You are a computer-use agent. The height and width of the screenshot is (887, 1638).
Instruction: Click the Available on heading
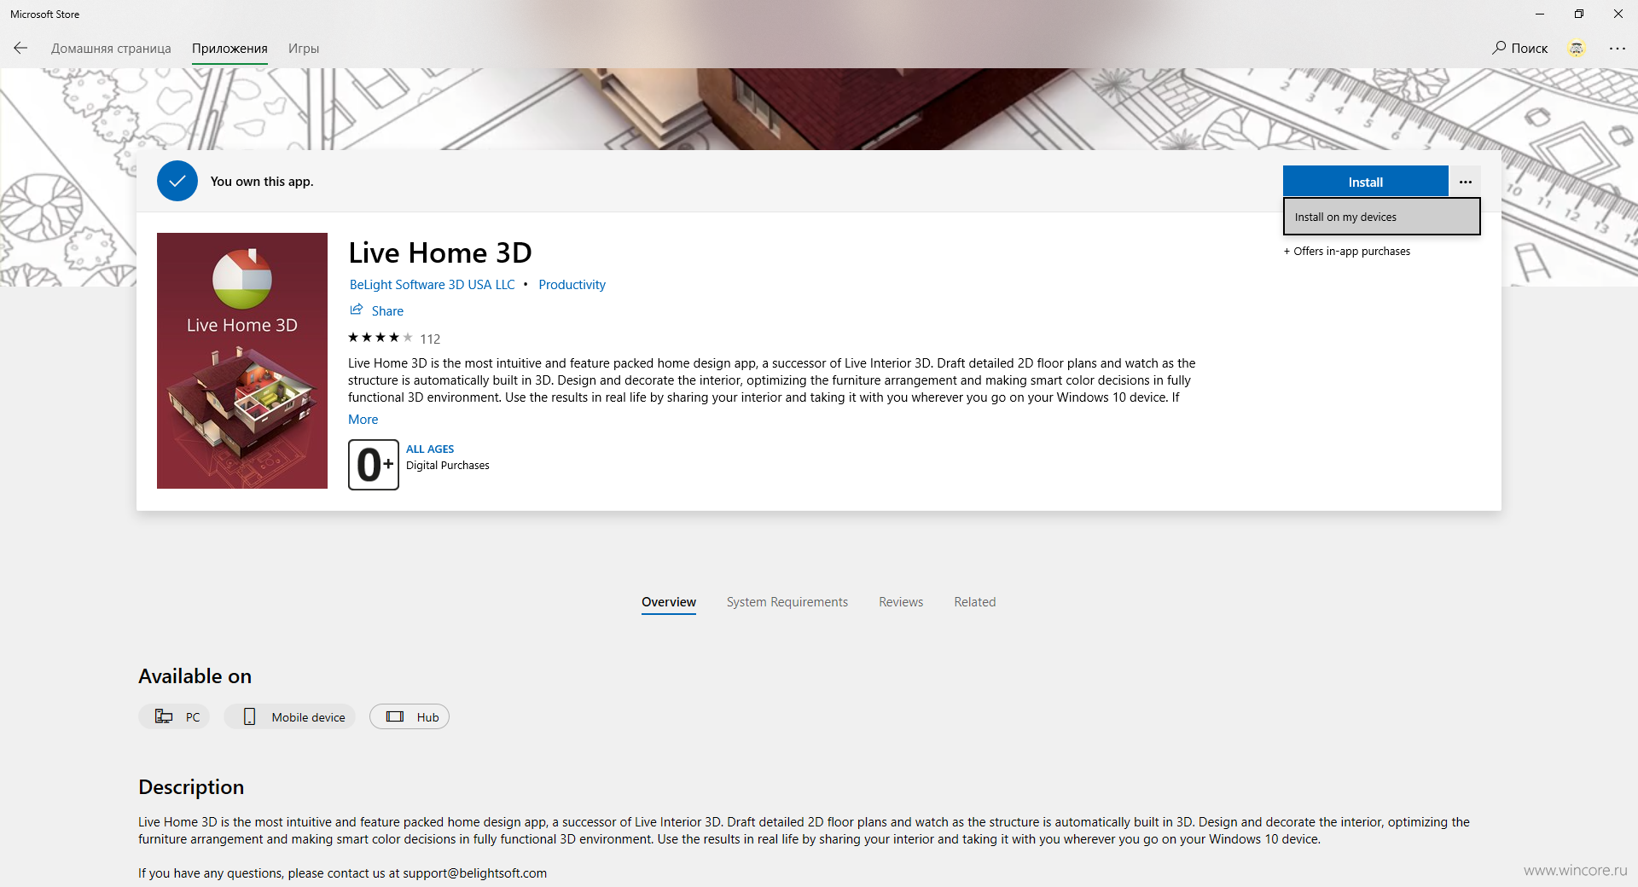tap(195, 676)
